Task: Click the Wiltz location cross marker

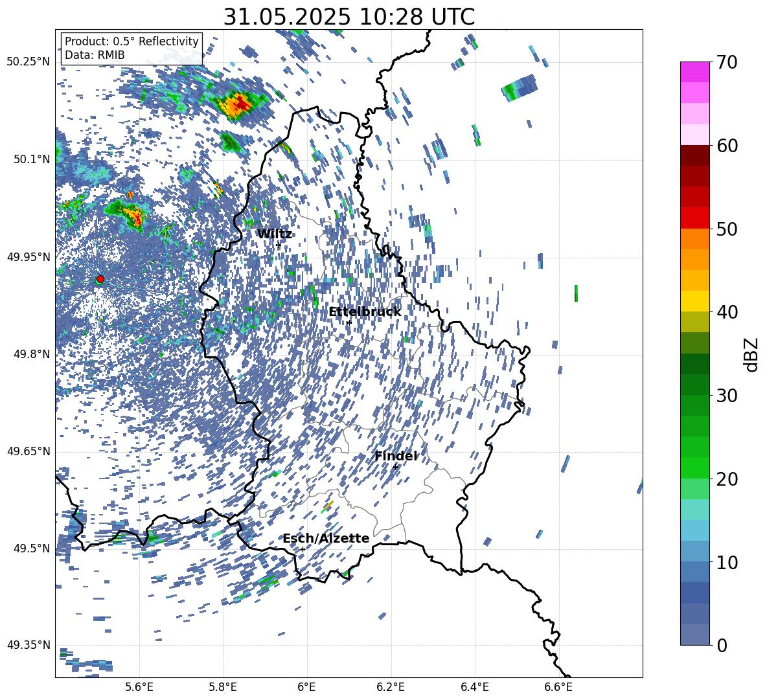Action: pos(279,245)
